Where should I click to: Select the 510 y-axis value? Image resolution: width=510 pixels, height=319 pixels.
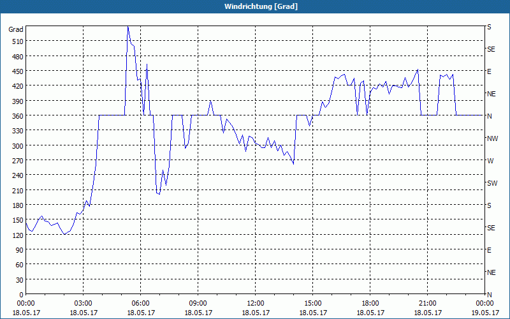pyautogui.click(x=18, y=41)
